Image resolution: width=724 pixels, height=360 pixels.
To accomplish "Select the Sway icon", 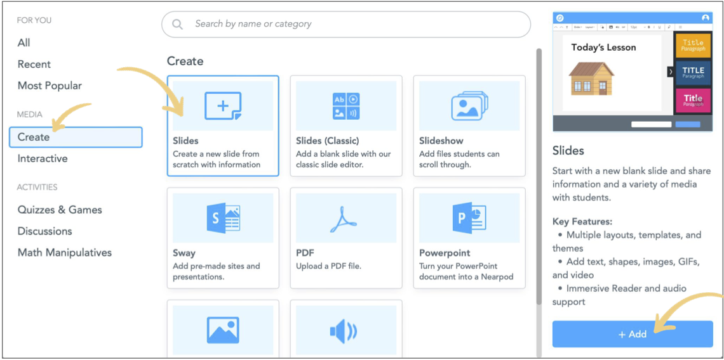I will click(223, 218).
